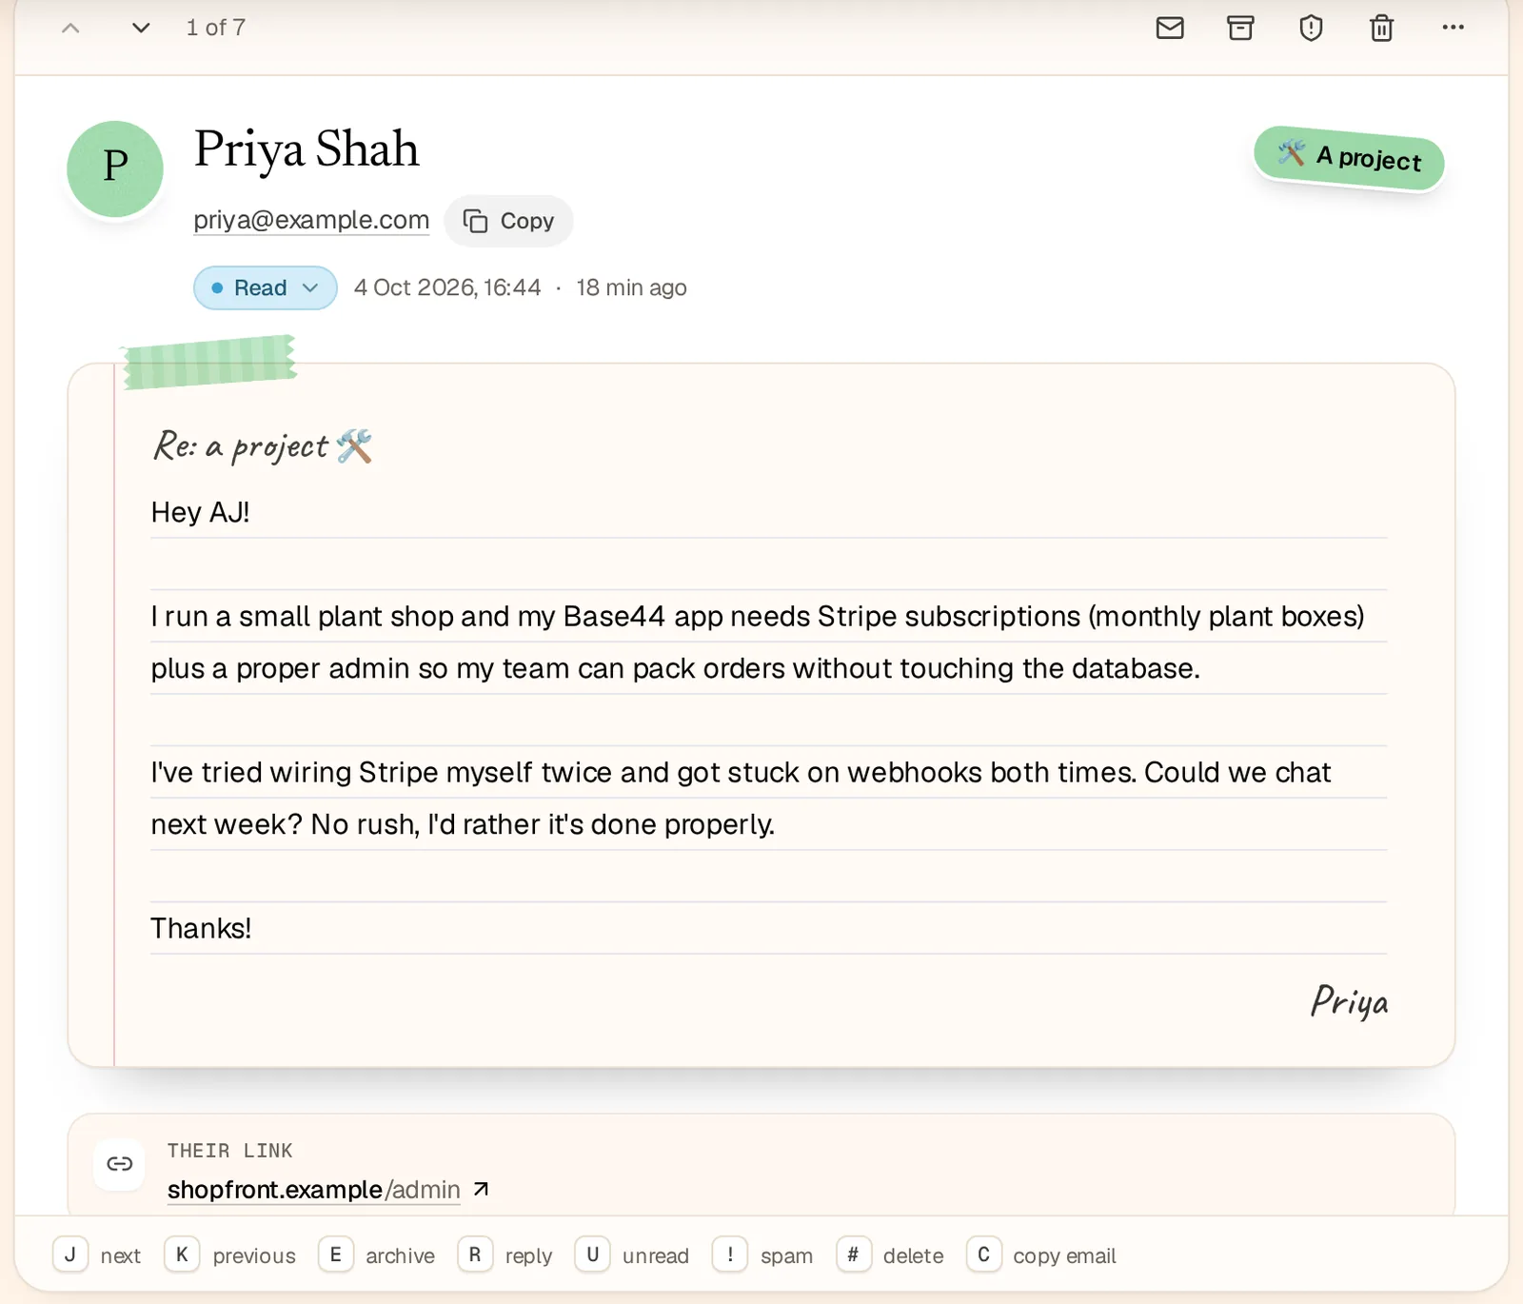Delete message using the trash icon

pyautogui.click(x=1382, y=28)
